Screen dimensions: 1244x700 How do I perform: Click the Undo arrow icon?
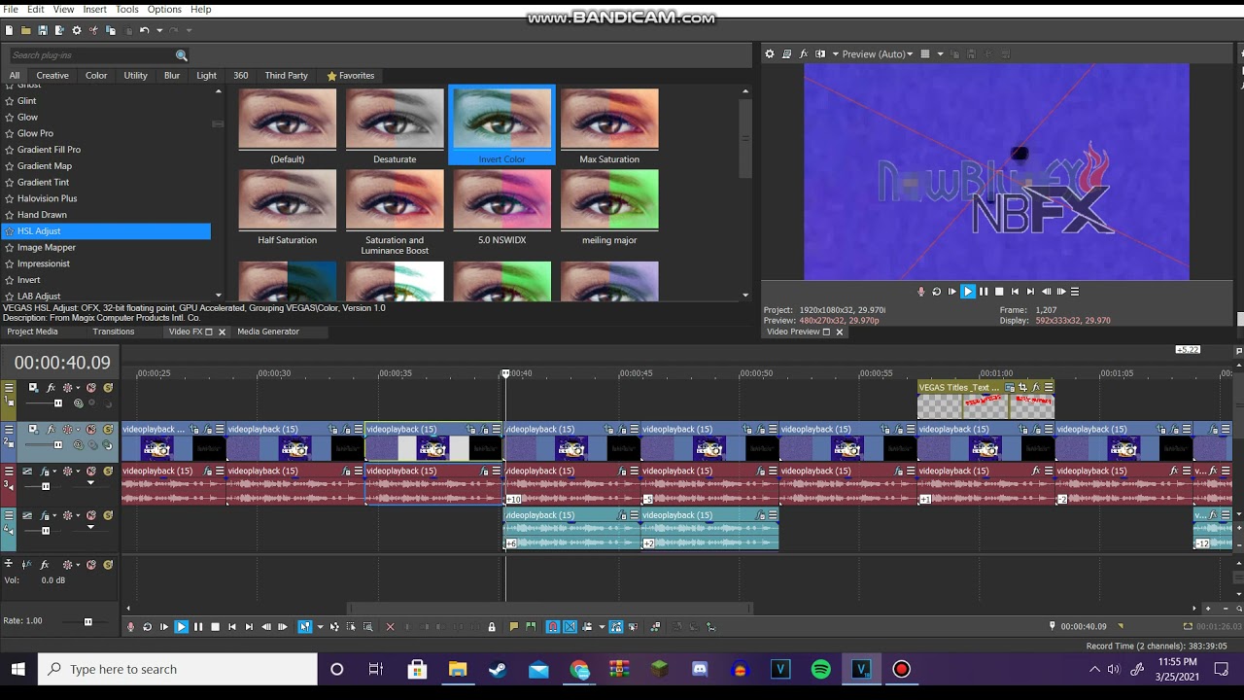[x=144, y=30]
